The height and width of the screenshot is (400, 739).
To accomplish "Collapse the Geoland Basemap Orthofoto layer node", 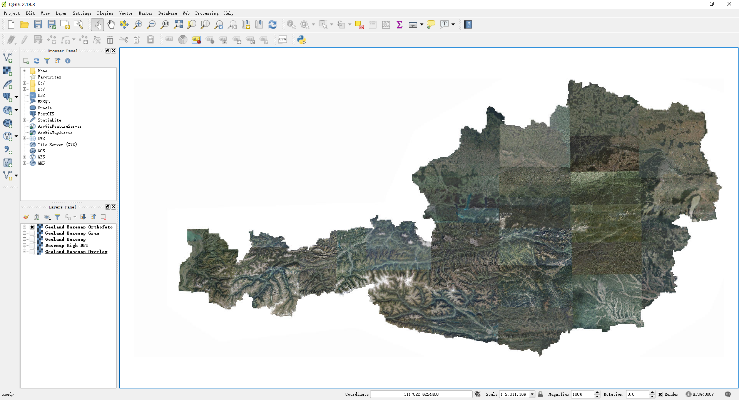I will [25, 227].
